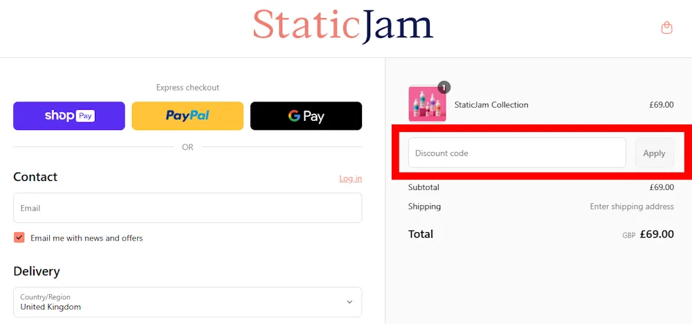
Task: Click the Country/Region chevron arrow
Action: 349,302
